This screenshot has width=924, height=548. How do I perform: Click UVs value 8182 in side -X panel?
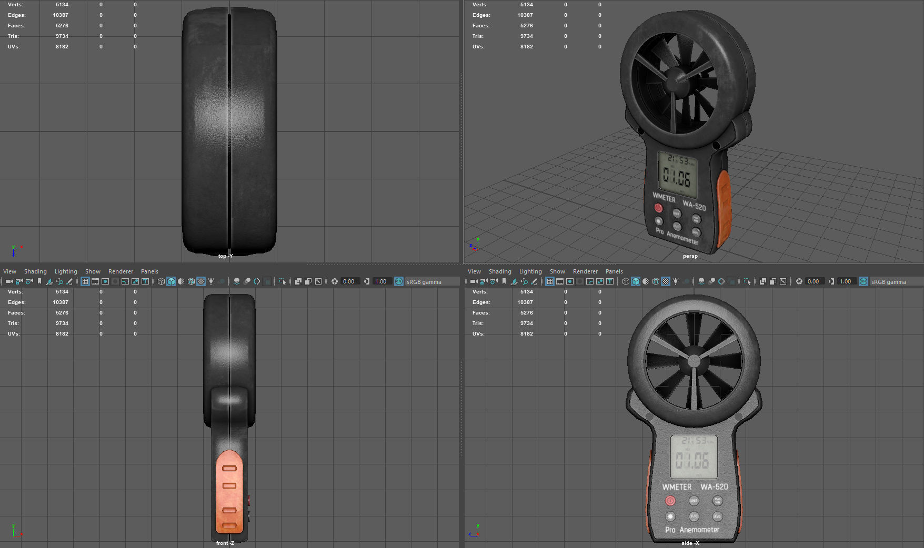pos(527,333)
